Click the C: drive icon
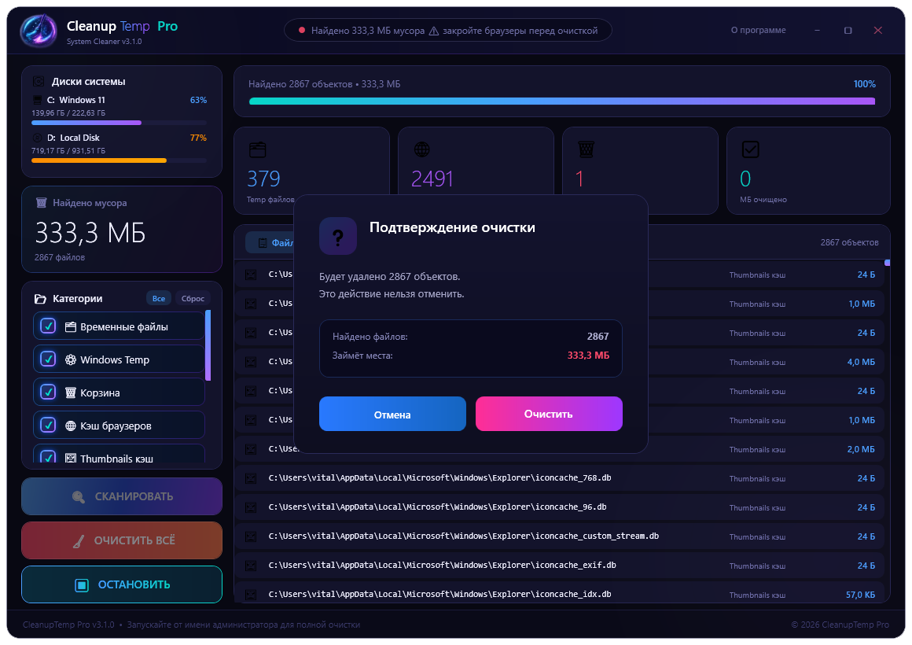Image resolution: width=912 pixels, height=645 pixels. (37, 100)
